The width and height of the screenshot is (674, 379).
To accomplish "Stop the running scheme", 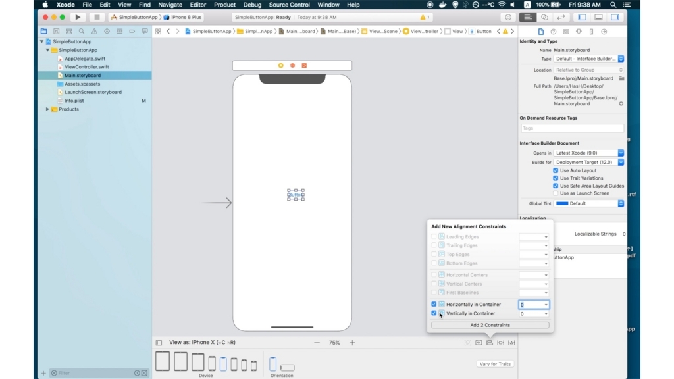I will (97, 17).
